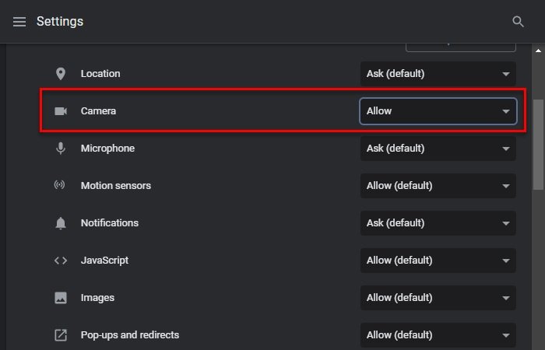Expand the Microphone permission dropdown
Image resolution: width=545 pixels, height=350 pixels.
click(x=438, y=149)
